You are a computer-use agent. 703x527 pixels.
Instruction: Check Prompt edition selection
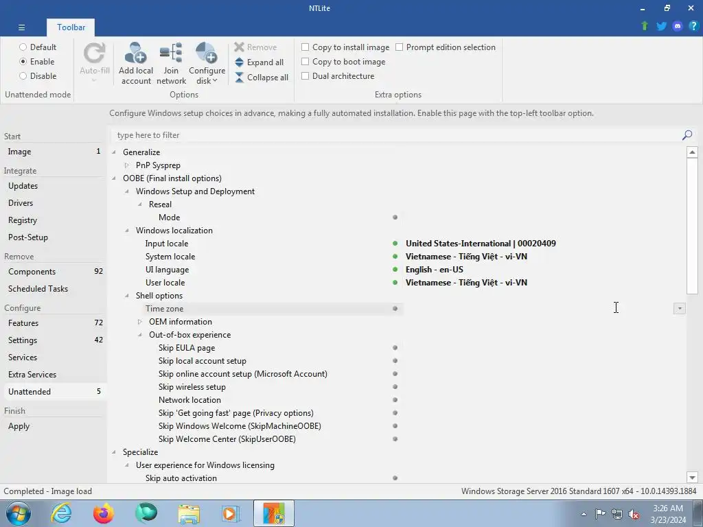(399, 47)
